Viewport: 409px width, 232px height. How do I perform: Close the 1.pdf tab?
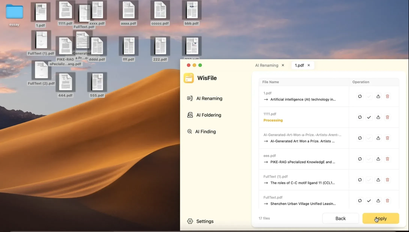click(x=308, y=65)
